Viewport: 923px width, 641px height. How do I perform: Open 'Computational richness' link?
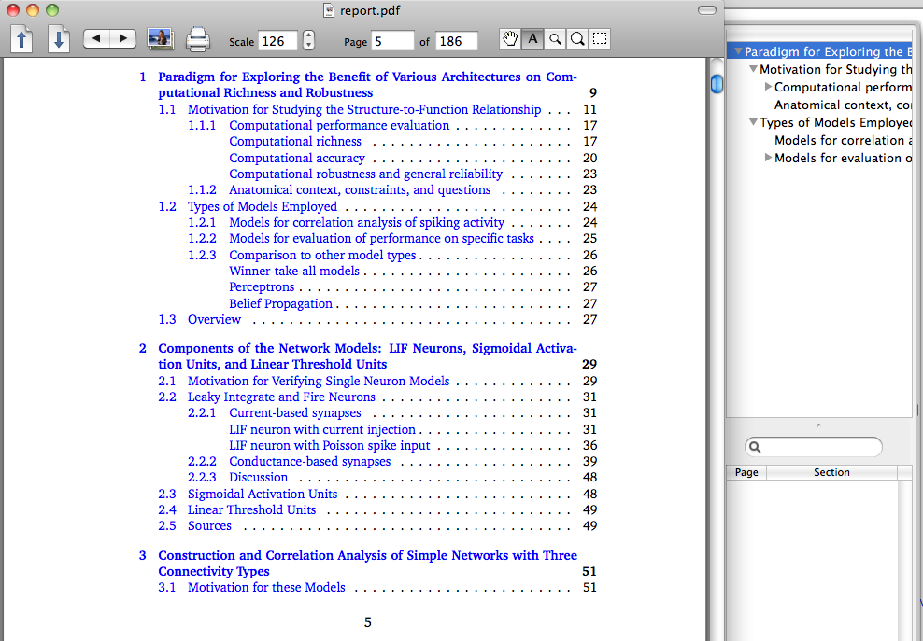[x=295, y=141]
